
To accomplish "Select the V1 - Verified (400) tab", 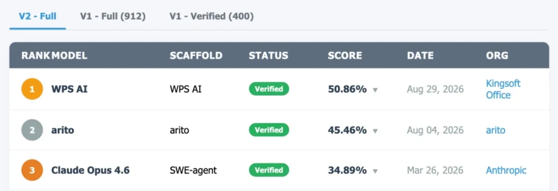I will 212,16.
